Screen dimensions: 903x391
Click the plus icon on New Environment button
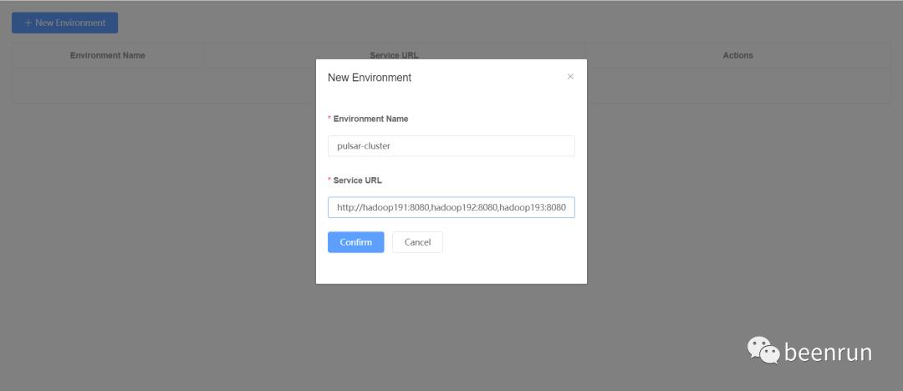point(28,23)
